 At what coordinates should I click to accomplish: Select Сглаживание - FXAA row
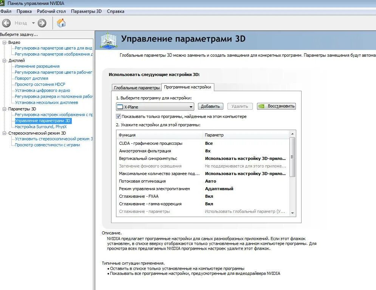203,196
